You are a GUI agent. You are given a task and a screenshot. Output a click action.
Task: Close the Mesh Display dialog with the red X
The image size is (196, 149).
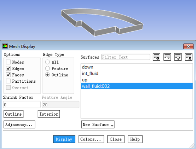pos(188,46)
